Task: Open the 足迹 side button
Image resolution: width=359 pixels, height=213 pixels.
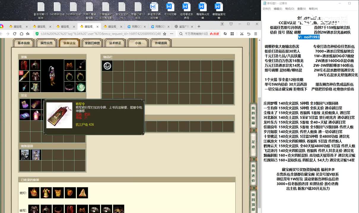Action: (253, 144)
